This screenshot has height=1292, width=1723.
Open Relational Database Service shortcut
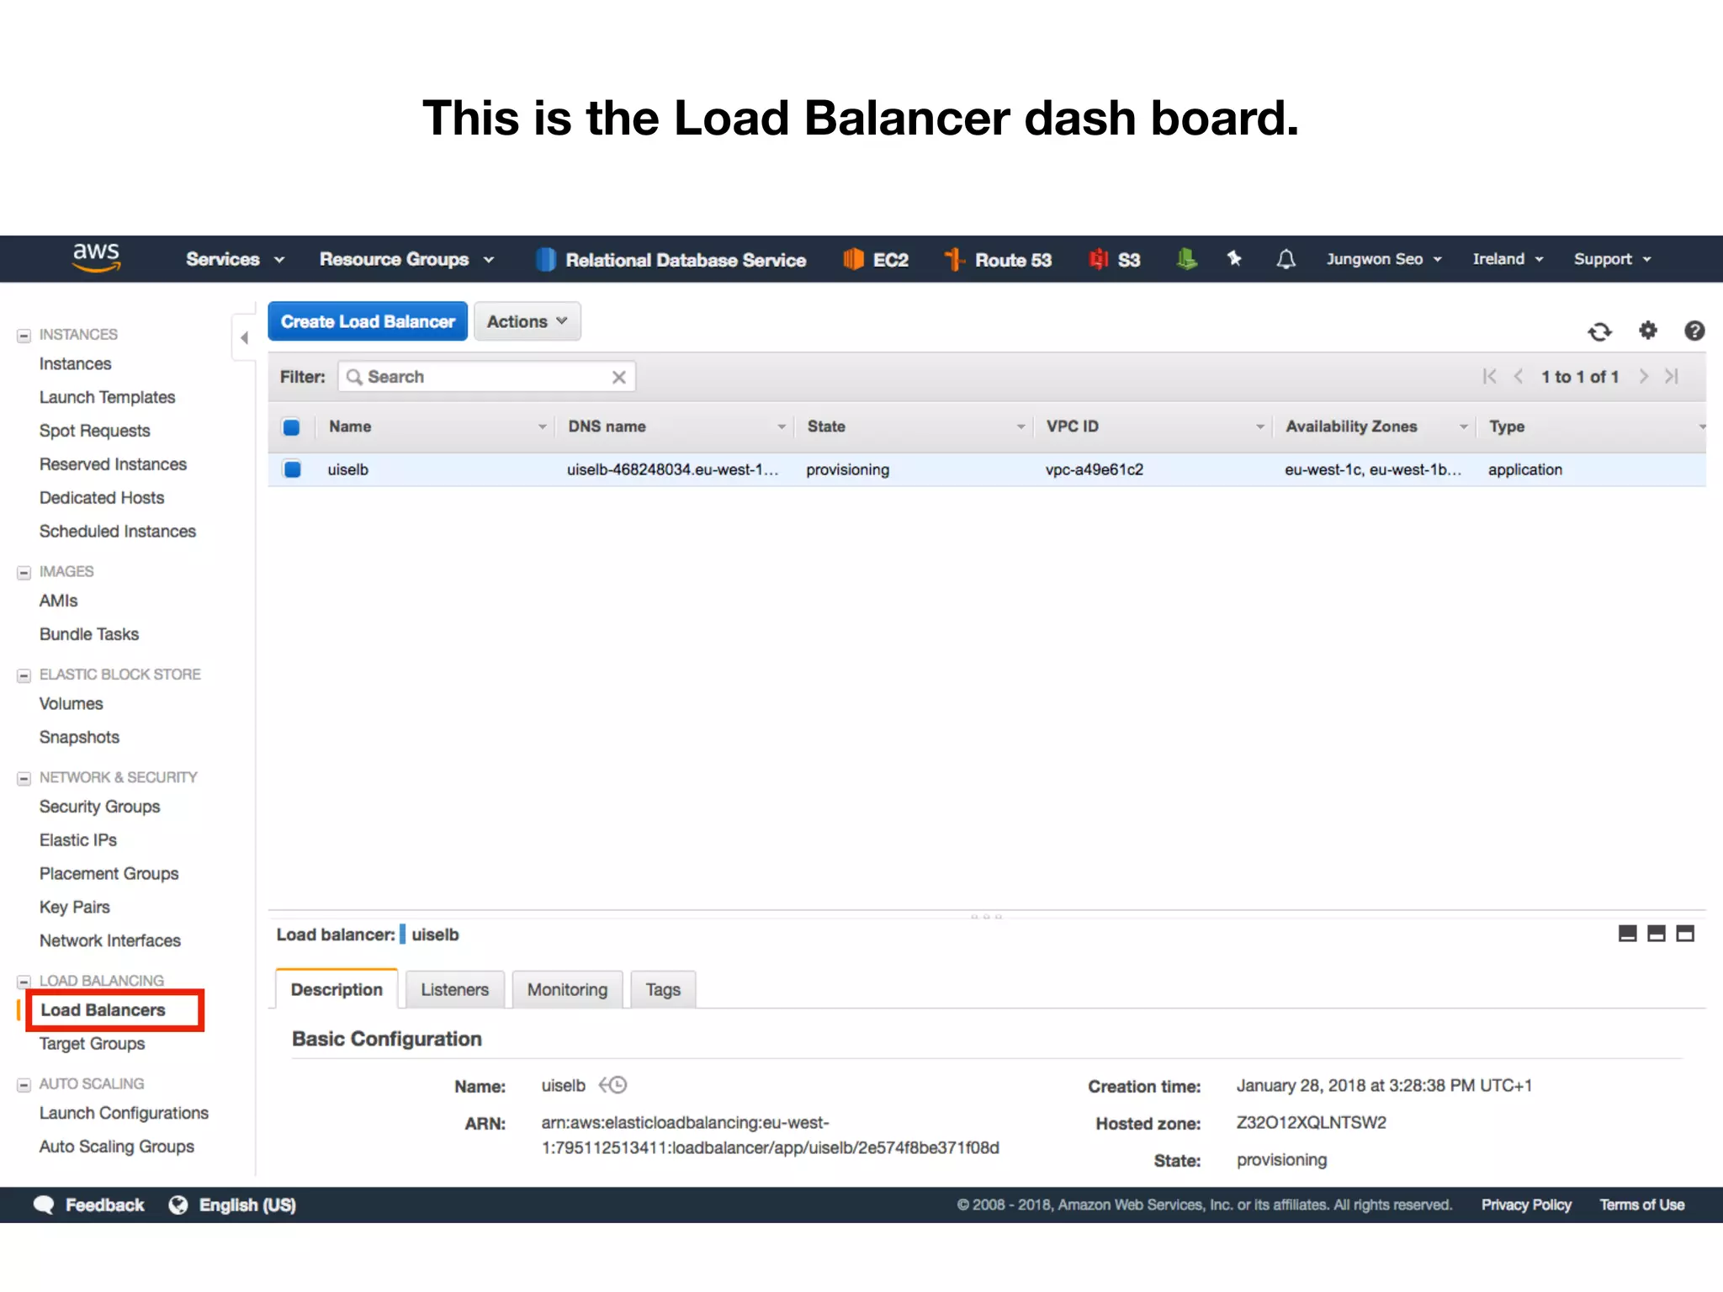671,260
